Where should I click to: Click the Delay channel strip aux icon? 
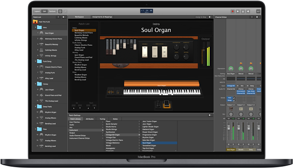click(251, 109)
